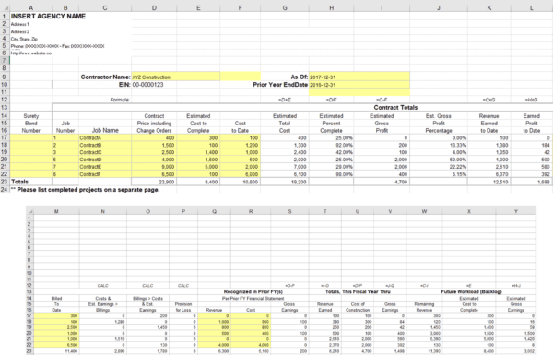Click the 'Formula:' label in row 12

[x=120, y=100]
